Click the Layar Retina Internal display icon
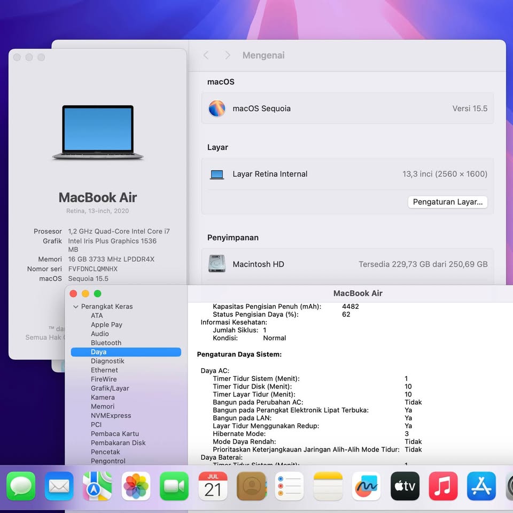The height and width of the screenshot is (513, 513). (217, 175)
